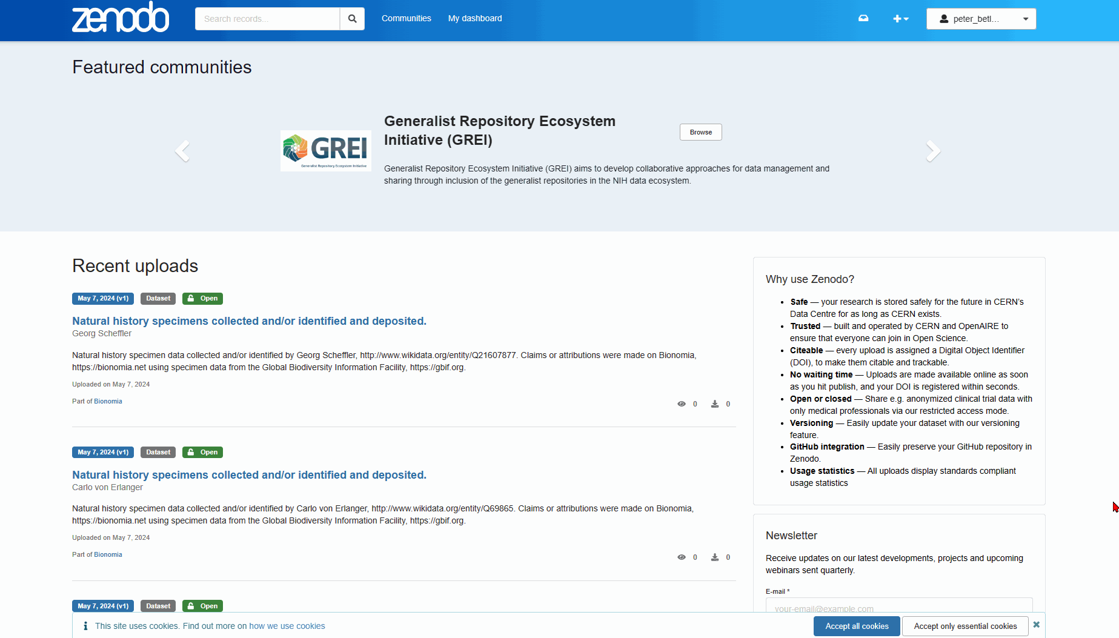The image size is (1119, 638).
Task: Open the Communities menu item
Action: point(406,18)
